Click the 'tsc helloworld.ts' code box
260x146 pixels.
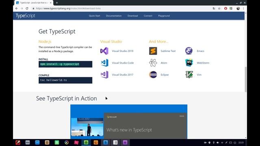65,80
